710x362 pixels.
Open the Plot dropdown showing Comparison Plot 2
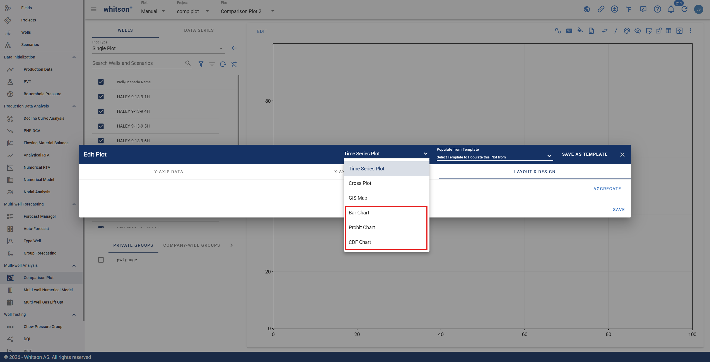tap(248, 11)
